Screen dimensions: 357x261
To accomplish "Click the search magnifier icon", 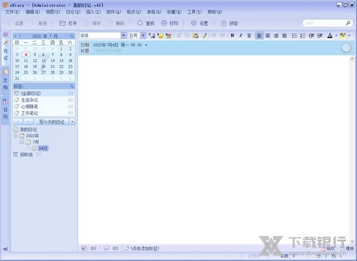I will [x=348, y=23].
